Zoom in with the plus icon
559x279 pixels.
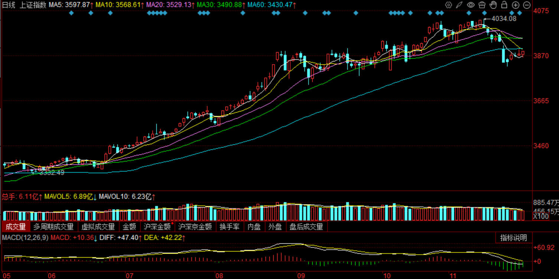tap(516, 5)
